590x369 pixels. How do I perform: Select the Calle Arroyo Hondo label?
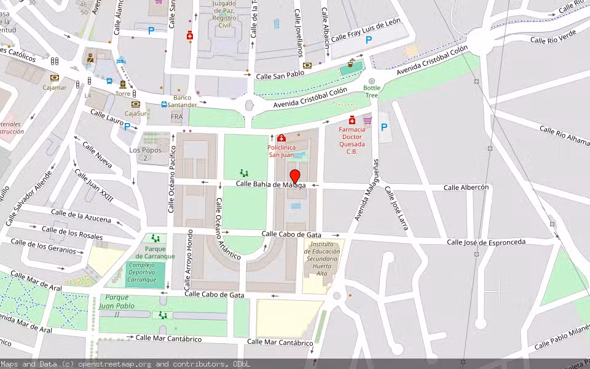pos(189,260)
